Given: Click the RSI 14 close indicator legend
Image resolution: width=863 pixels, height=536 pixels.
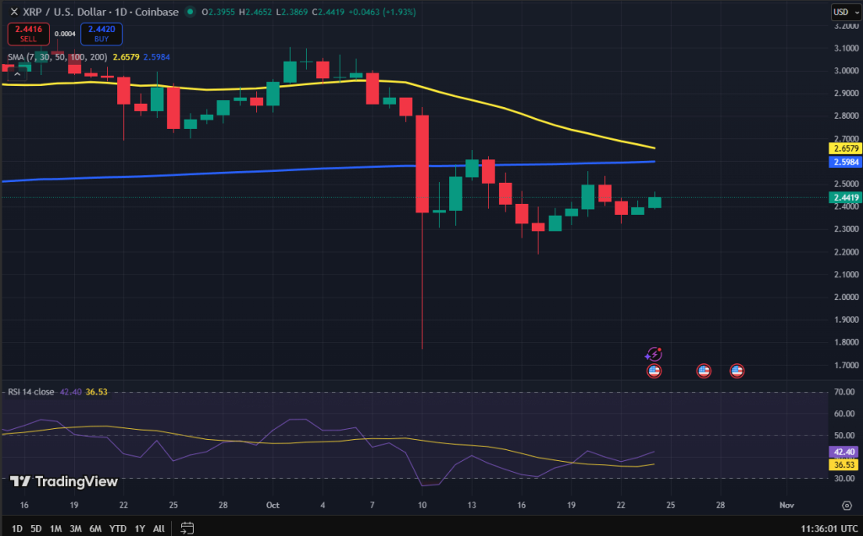Looking at the screenshot, I should coord(31,392).
